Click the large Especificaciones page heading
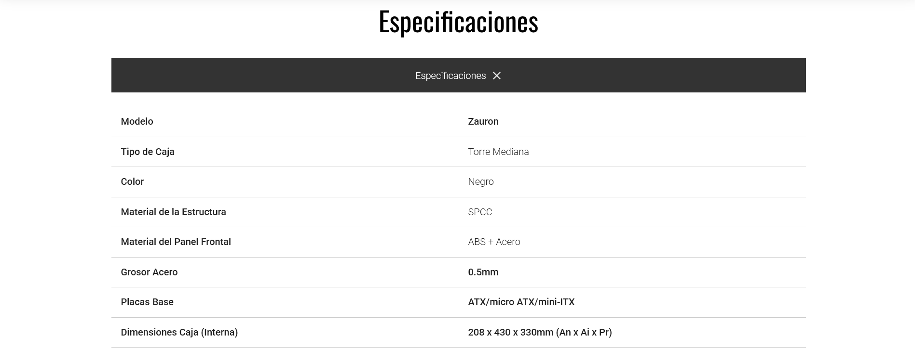 [x=458, y=22]
